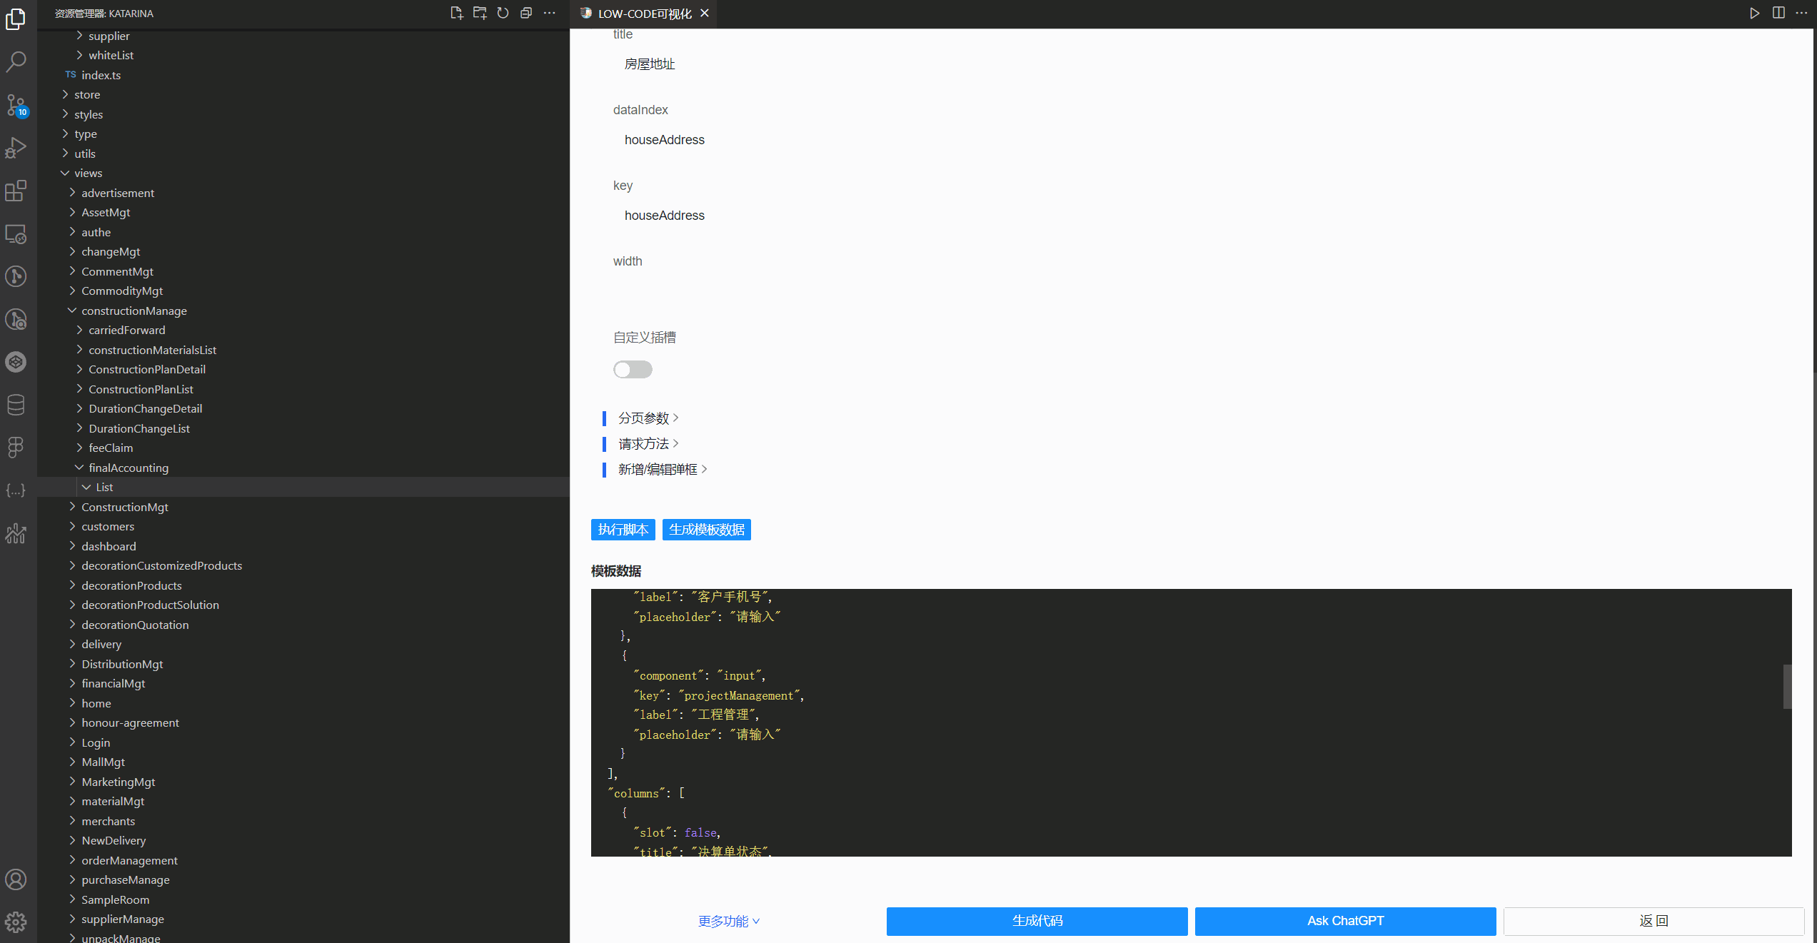The width and height of the screenshot is (1817, 943).
Task: Expand the dashboard folder
Action: coord(109,546)
